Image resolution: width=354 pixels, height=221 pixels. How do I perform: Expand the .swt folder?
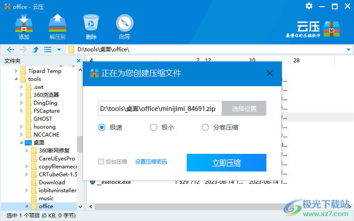[x=21, y=87]
